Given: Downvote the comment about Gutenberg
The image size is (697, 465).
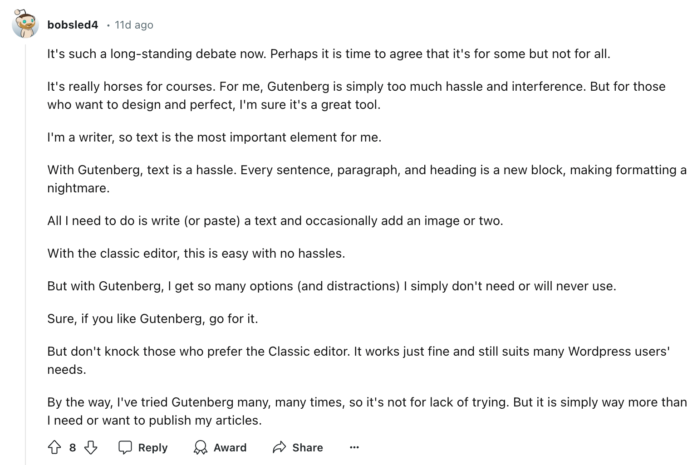Looking at the screenshot, I should pyautogui.click(x=90, y=447).
